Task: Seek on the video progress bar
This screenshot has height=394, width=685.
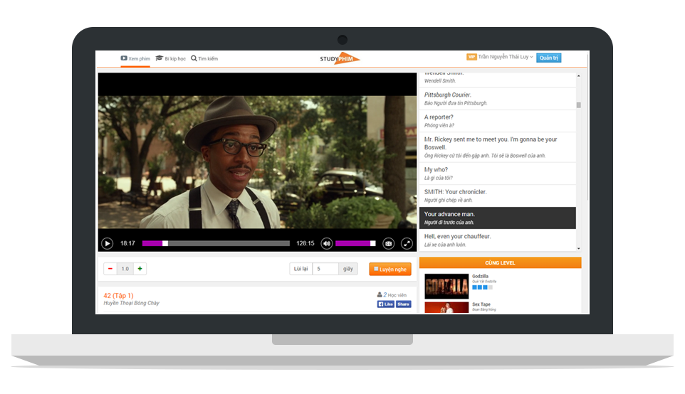Action: click(216, 243)
